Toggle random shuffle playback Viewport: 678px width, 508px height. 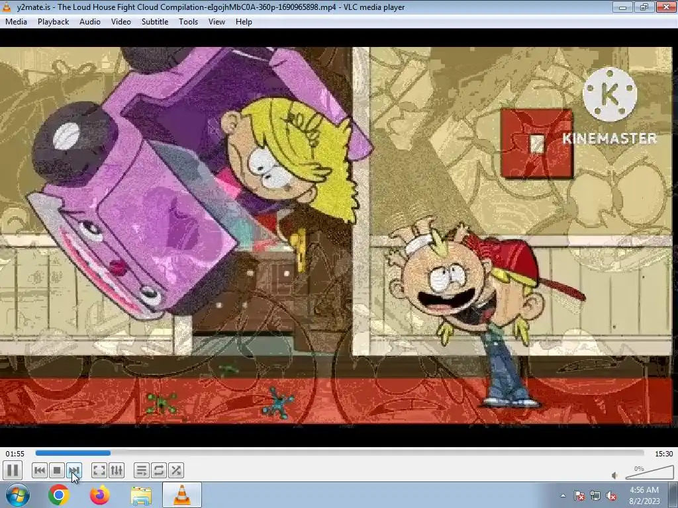pyautogui.click(x=176, y=470)
